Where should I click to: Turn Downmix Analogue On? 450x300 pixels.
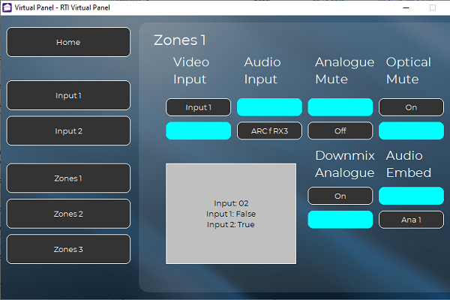340,196
